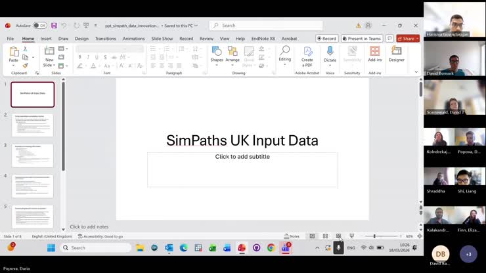
Task: Toggle Italic formatting
Action: 88,57
